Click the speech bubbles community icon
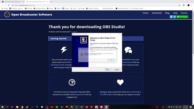 [128, 50]
